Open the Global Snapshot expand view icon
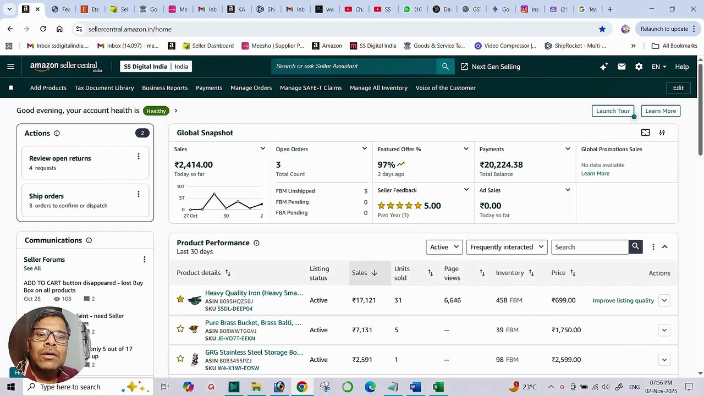 [x=646, y=133]
